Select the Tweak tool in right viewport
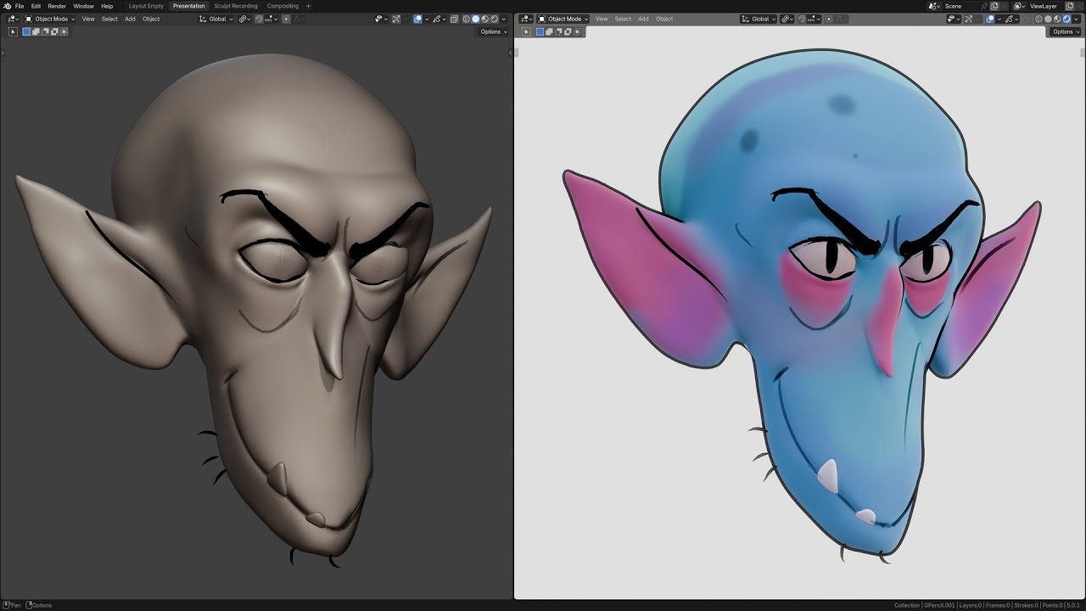This screenshot has height=611, width=1086. point(526,31)
